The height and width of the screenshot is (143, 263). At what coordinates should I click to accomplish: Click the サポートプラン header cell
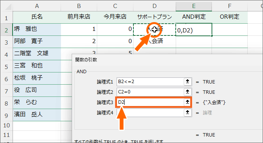(154, 18)
